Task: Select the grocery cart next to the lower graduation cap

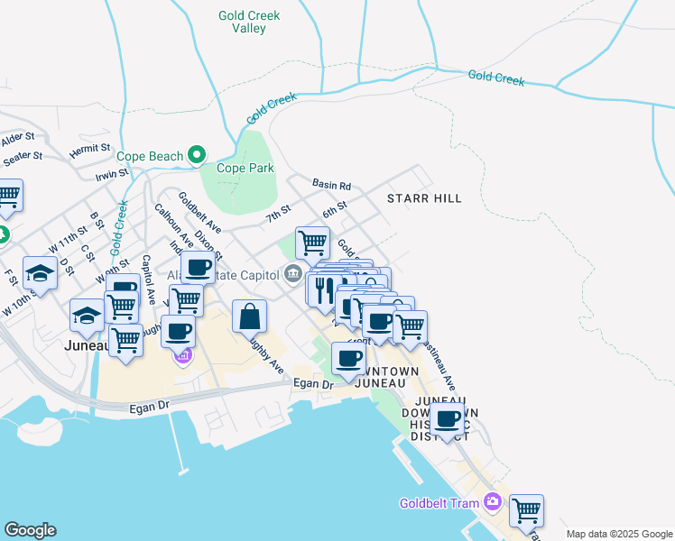Action: click(x=122, y=307)
